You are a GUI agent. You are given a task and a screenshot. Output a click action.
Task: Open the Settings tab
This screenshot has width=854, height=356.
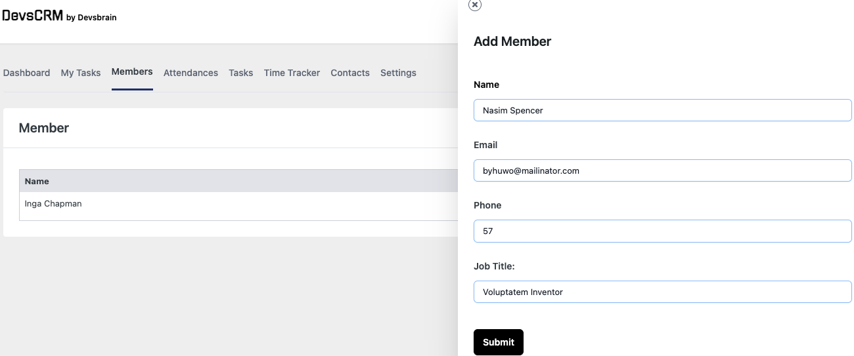pos(398,73)
